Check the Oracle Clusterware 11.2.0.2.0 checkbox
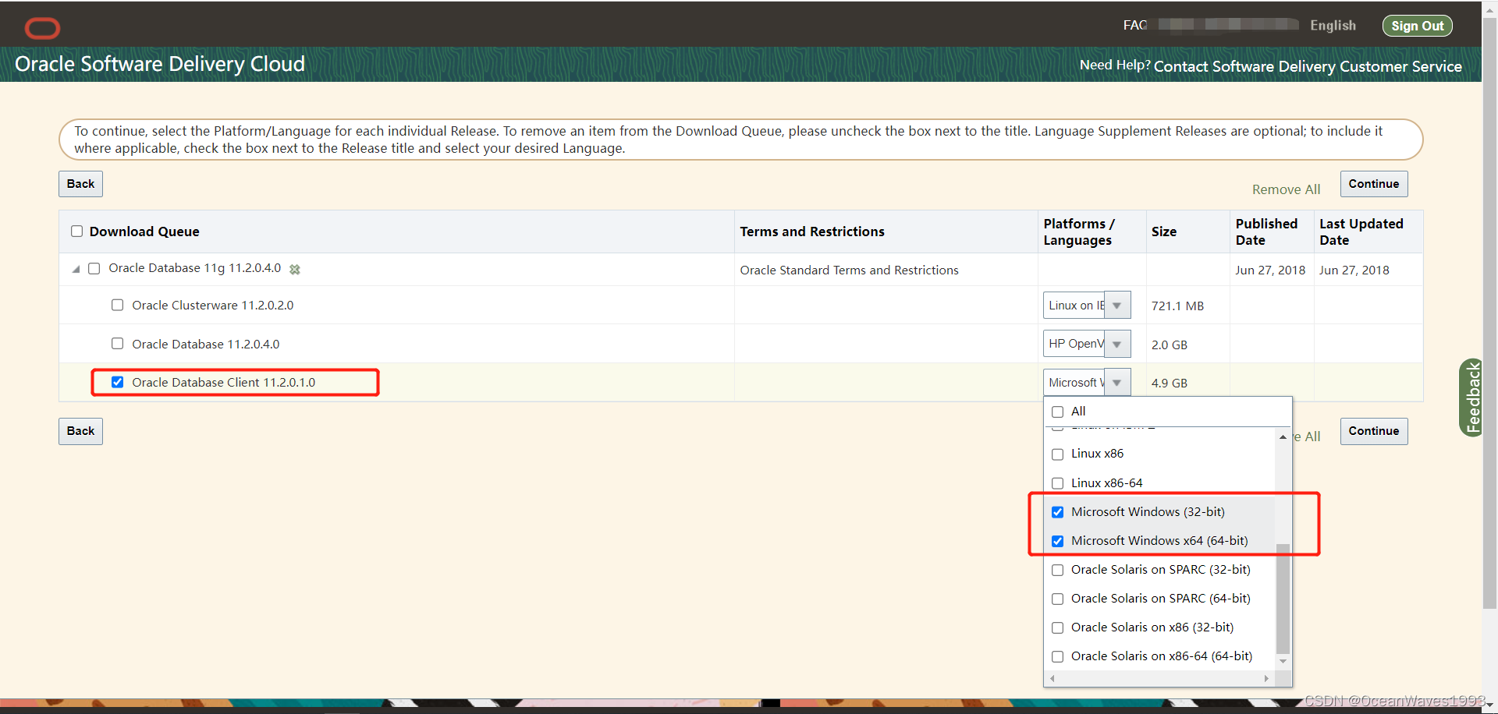Image resolution: width=1498 pixels, height=714 pixels. pyautogui.click(x=117, y=305)
